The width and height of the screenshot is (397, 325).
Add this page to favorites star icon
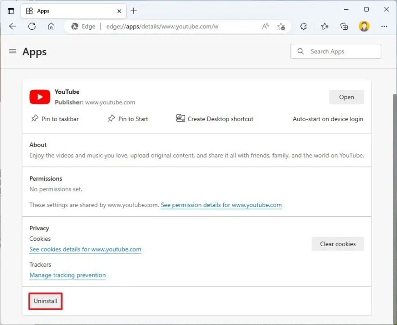(281, 26)
